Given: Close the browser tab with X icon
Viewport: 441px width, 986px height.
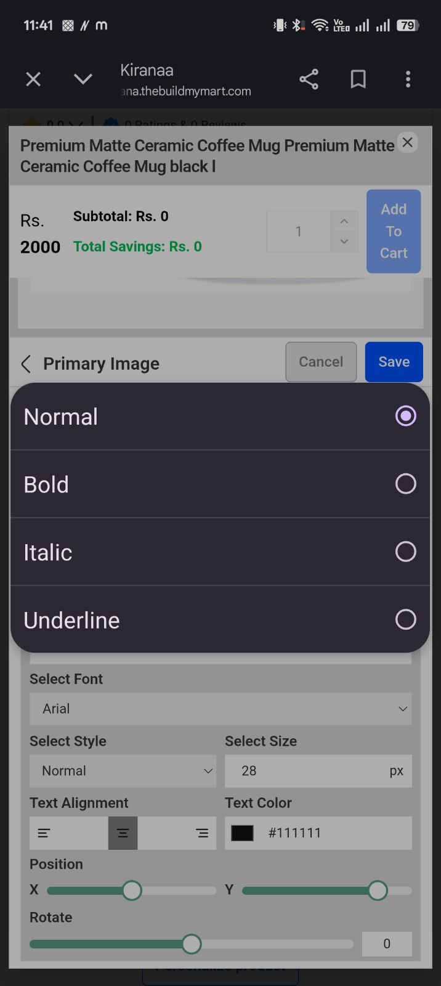Looking at the screenshot, I should pos(33,79).
